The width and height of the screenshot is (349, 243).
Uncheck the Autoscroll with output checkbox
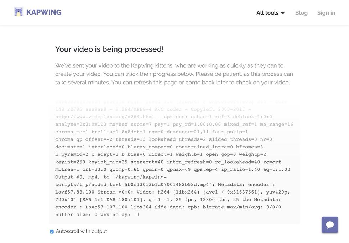(52, 232)
